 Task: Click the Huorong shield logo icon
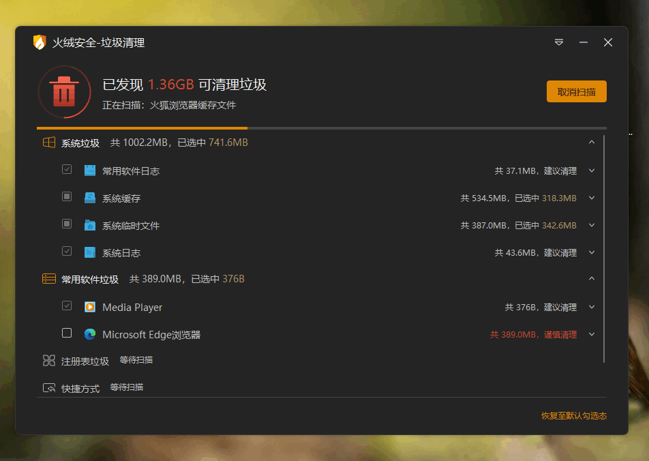coord(40,42)
